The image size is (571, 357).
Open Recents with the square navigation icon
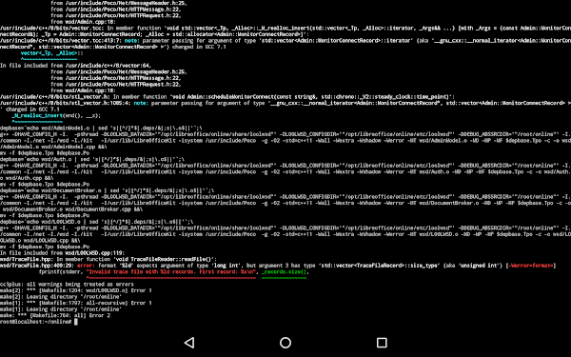coord(382,343)
